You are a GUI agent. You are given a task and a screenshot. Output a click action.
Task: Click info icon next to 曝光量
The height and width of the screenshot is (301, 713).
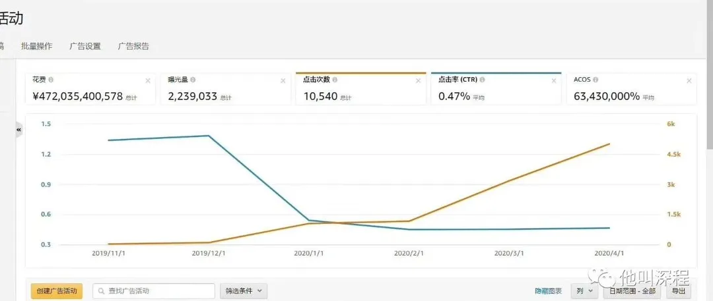click(x=193, y=80)
